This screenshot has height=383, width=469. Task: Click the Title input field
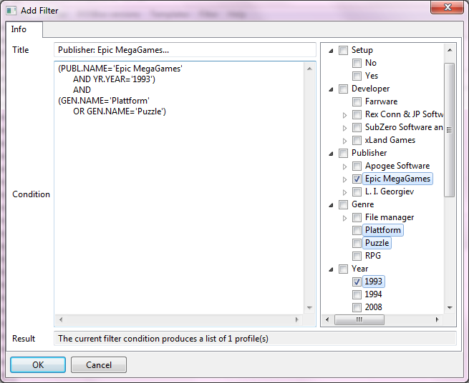[x=185, y=50]
